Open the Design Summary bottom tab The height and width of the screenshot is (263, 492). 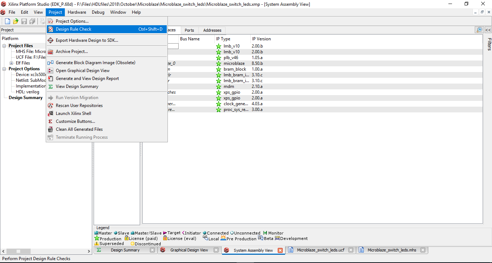(125, 250)
